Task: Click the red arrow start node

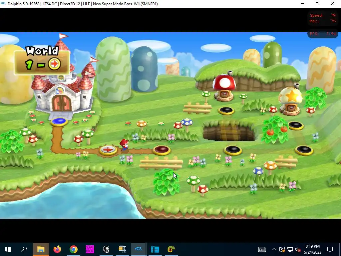Action: pyautogui.click(x=108, y=150)
